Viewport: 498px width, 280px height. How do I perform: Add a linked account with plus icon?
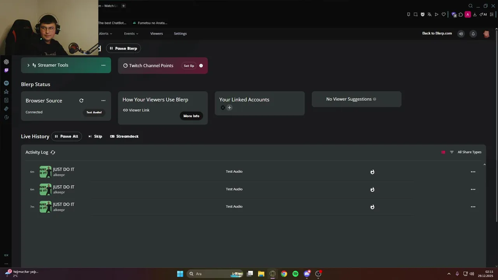(230, 108)
